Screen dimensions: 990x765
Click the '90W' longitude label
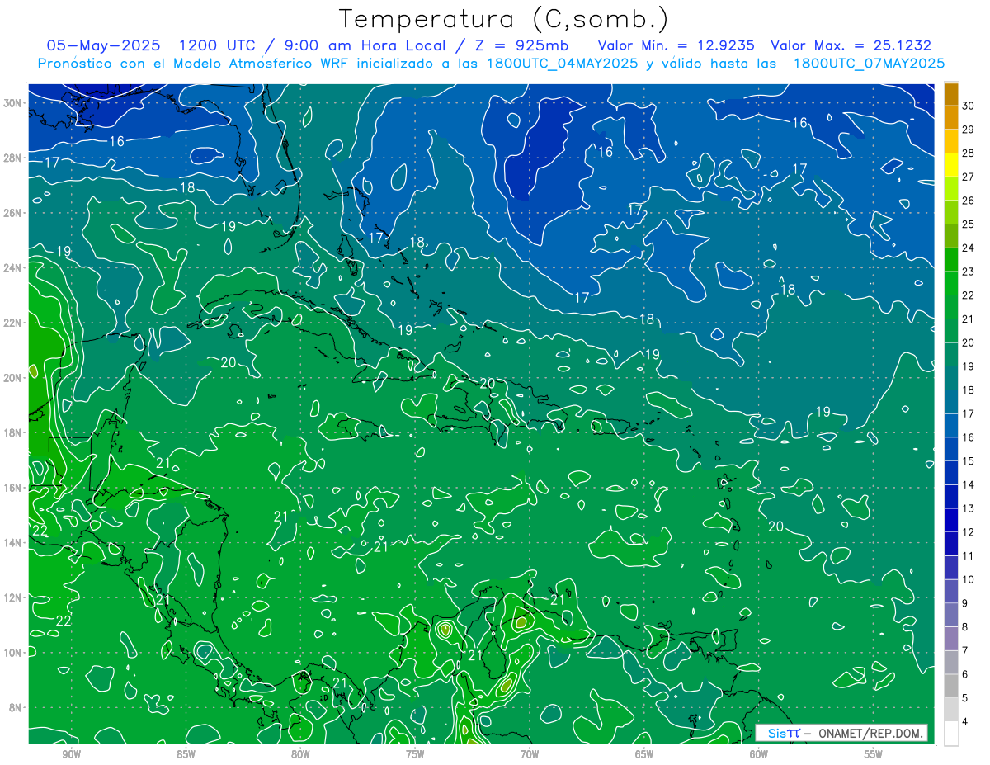[x=71, y=754]
